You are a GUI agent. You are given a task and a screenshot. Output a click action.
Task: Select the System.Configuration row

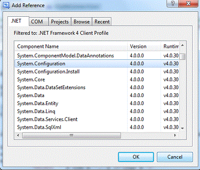[97, 64]
